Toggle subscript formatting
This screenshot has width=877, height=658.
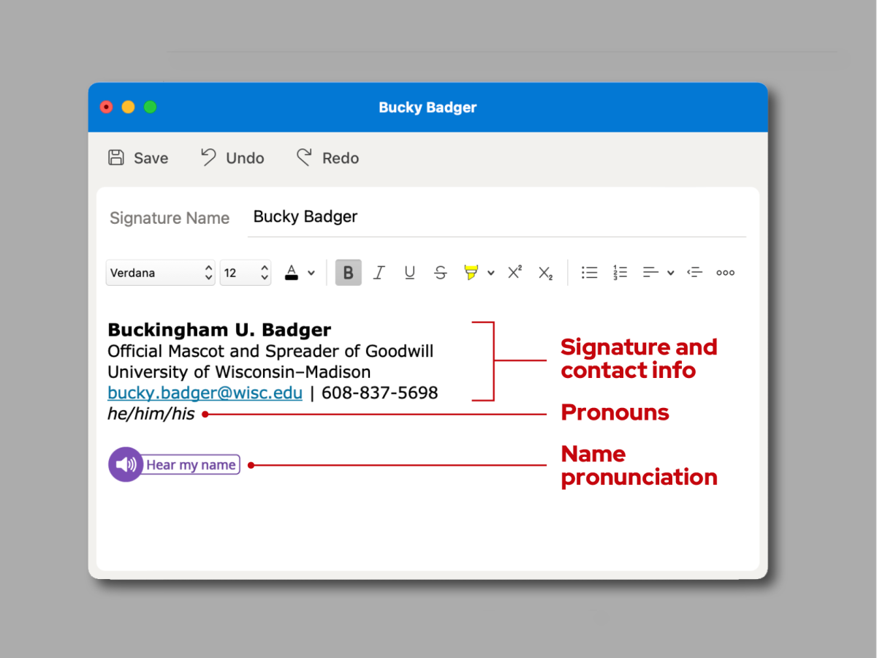click(544, 272)
